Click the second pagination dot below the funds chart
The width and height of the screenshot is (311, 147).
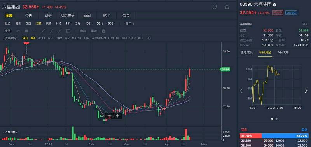coord(276,119)
